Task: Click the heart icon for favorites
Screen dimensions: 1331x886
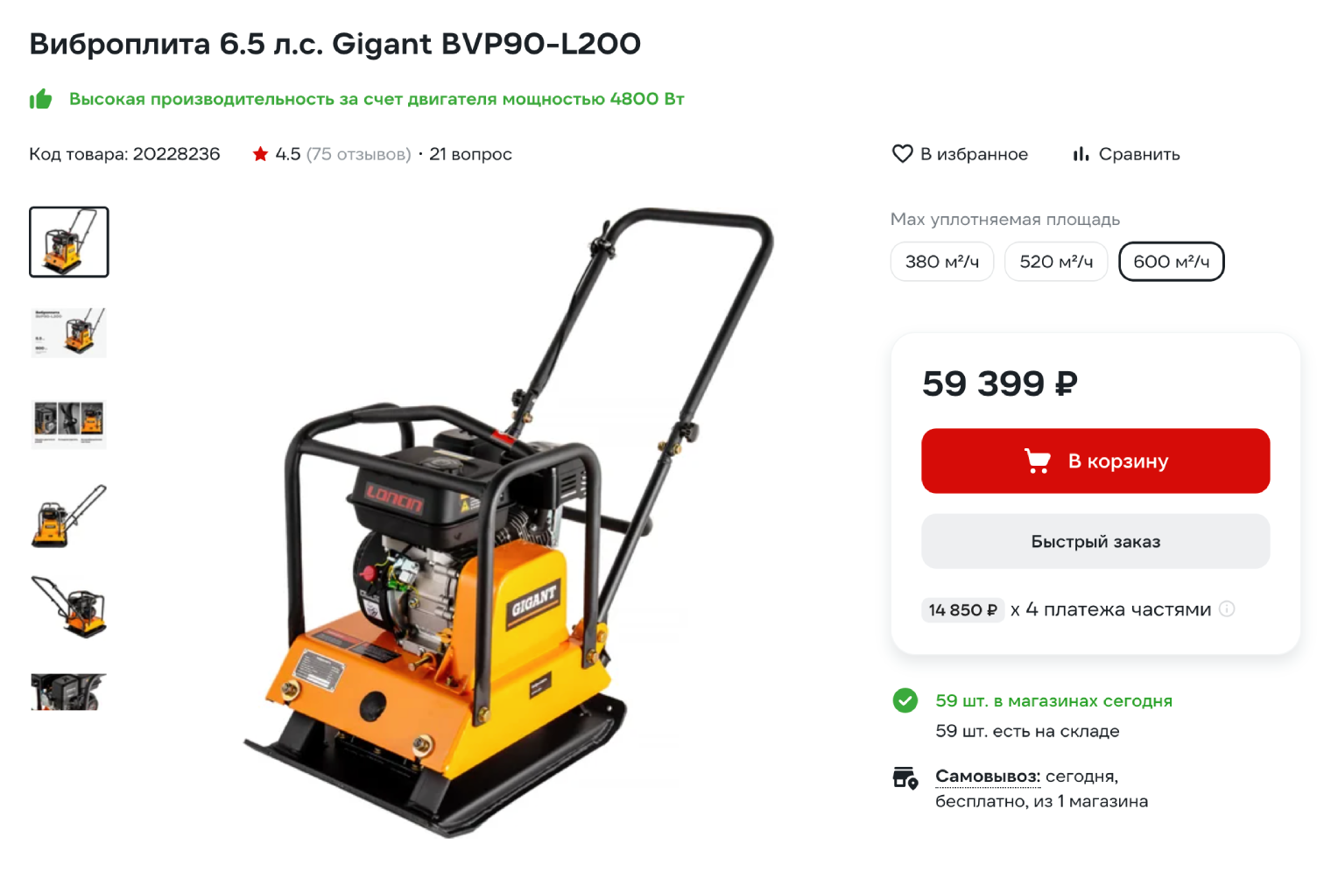Action: 902,154
